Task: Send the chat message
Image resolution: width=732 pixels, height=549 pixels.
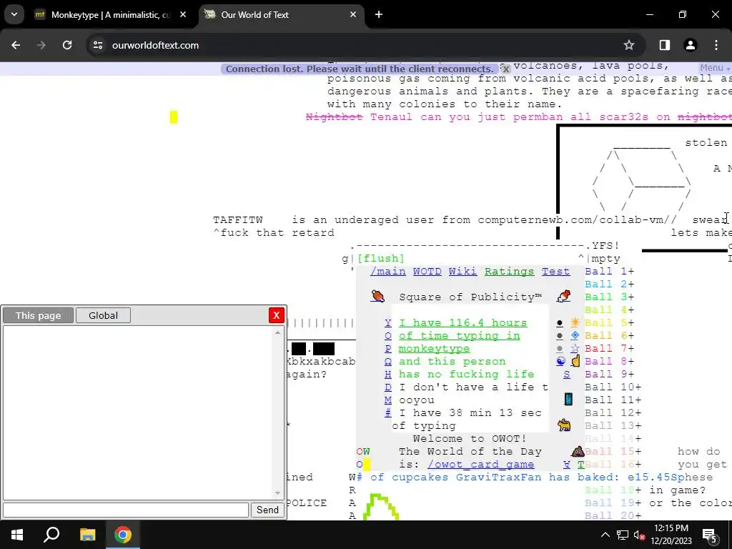Action: [x=267, y=510]
